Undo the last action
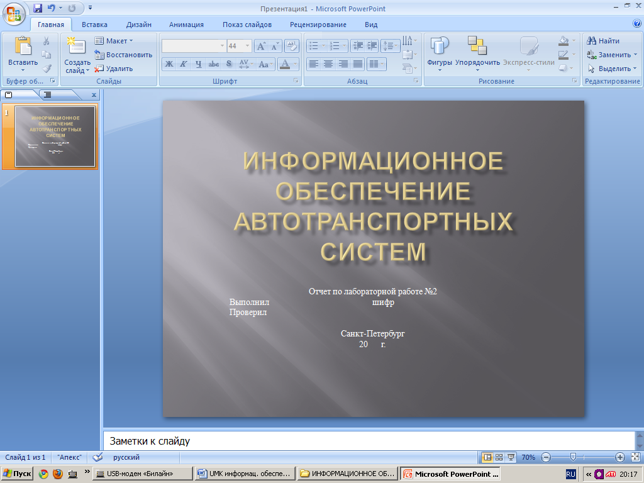 [52, 8]
